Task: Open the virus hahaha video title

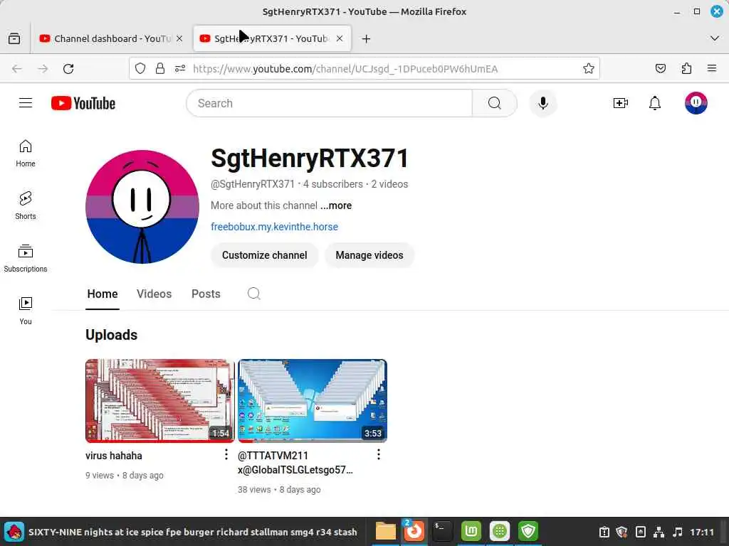Action: (x=114, y=456)
